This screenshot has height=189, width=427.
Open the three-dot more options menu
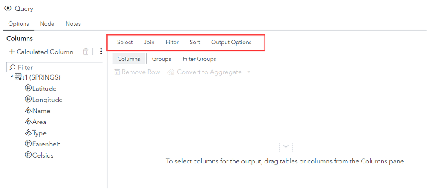(101, 52)
